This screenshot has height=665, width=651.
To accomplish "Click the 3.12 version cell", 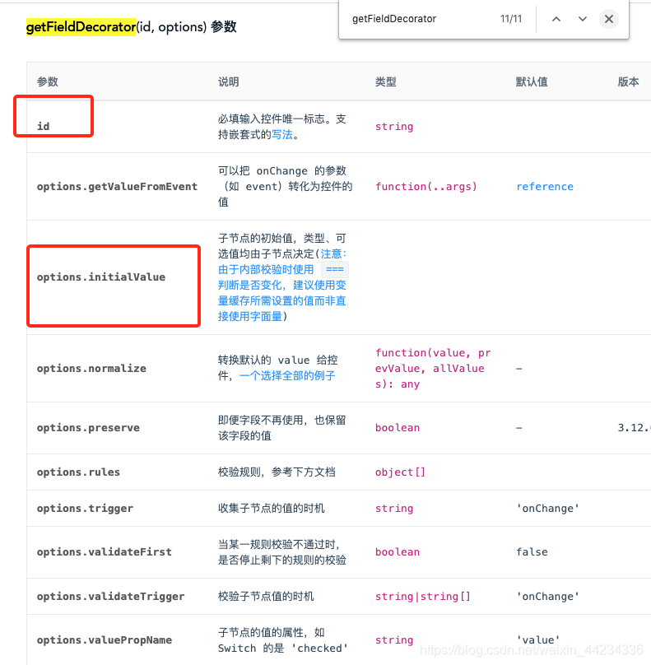I will point(634,427).
